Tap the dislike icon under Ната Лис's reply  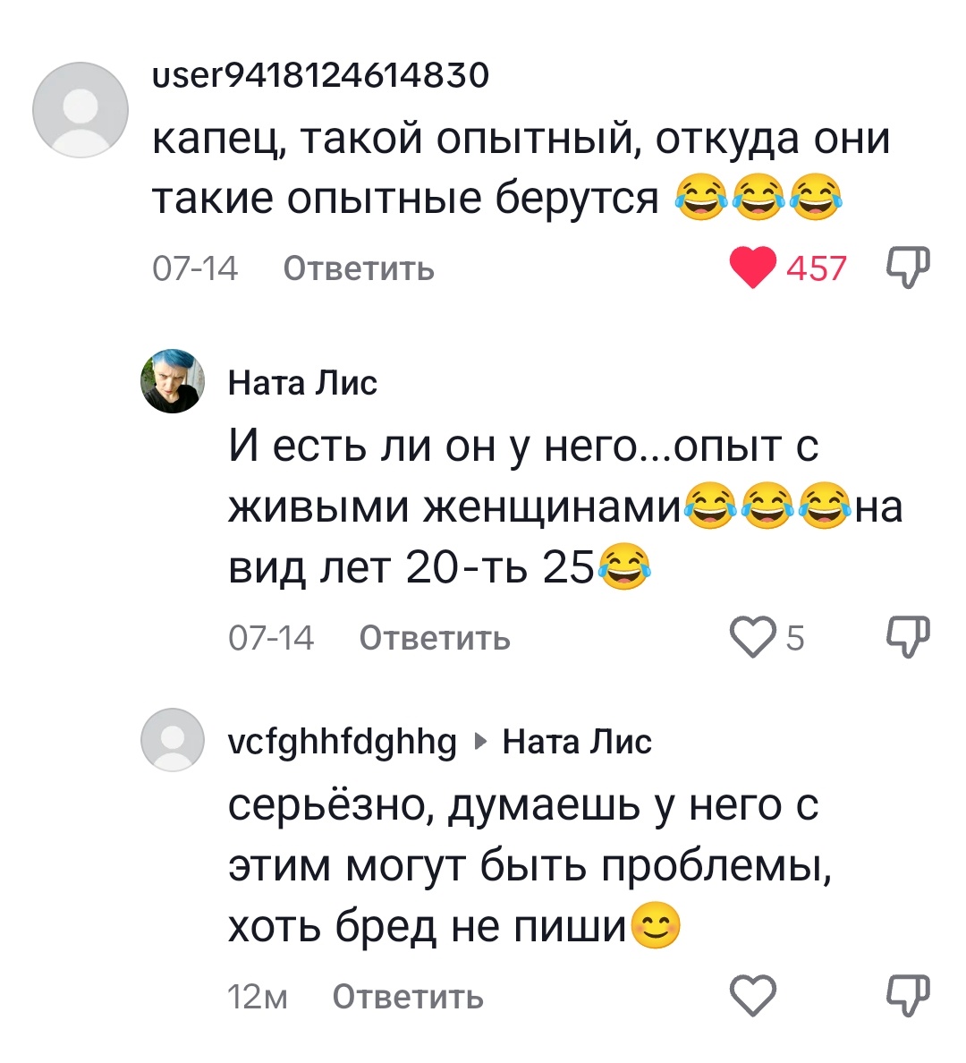point(907,637)
